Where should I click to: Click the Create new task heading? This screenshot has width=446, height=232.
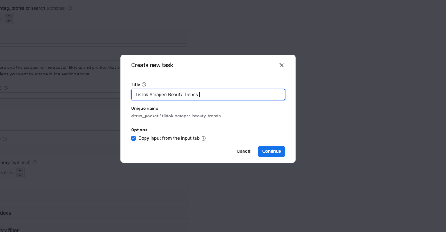pyautogui.click(x=152, y=65)
